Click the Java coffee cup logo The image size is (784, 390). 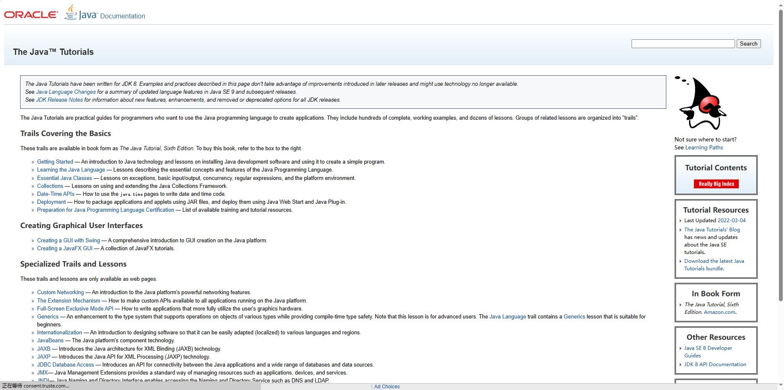[71, 13]
